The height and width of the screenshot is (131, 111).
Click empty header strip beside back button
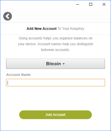coord(61,16)
